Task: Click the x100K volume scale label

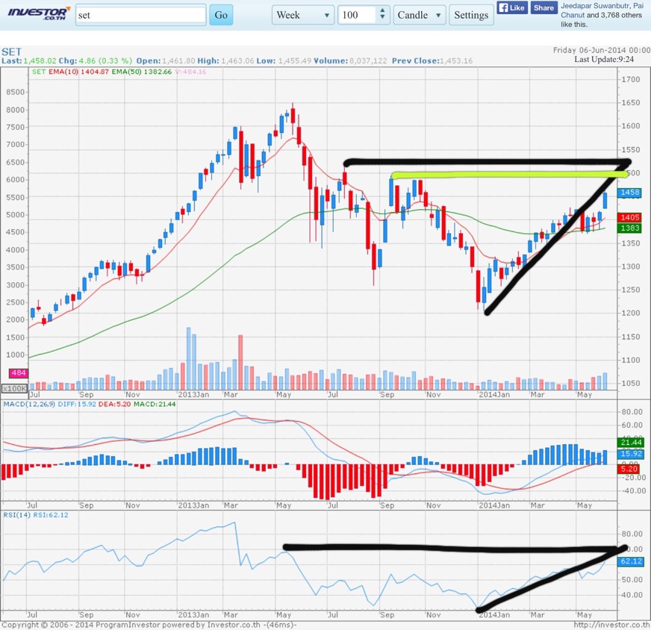Action: (x=14, y=389)
